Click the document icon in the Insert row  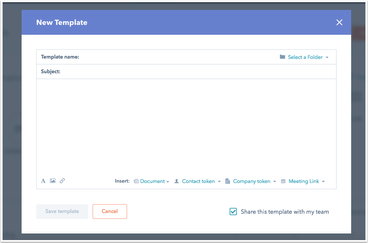coord(136,181)
